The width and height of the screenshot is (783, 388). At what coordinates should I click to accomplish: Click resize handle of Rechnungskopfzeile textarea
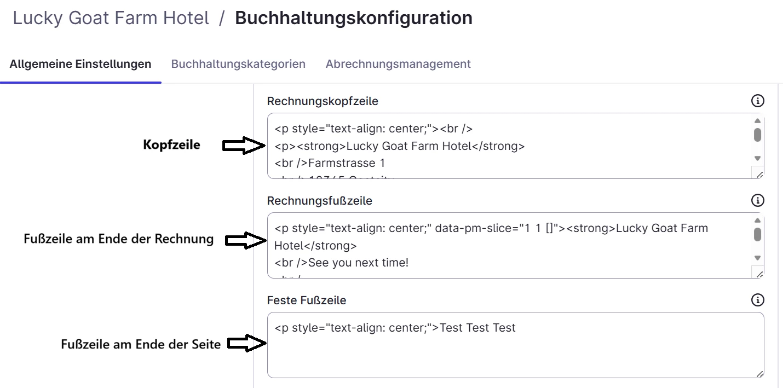pos(759,174)
